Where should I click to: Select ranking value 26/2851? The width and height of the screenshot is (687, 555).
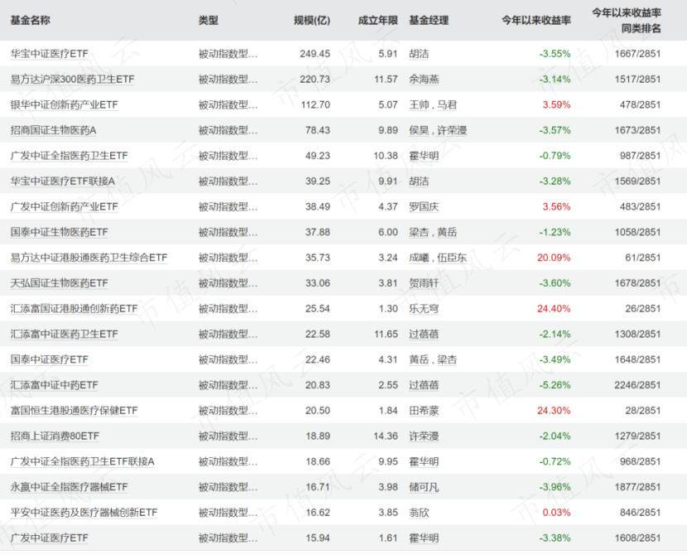click(x=643, y=308)
